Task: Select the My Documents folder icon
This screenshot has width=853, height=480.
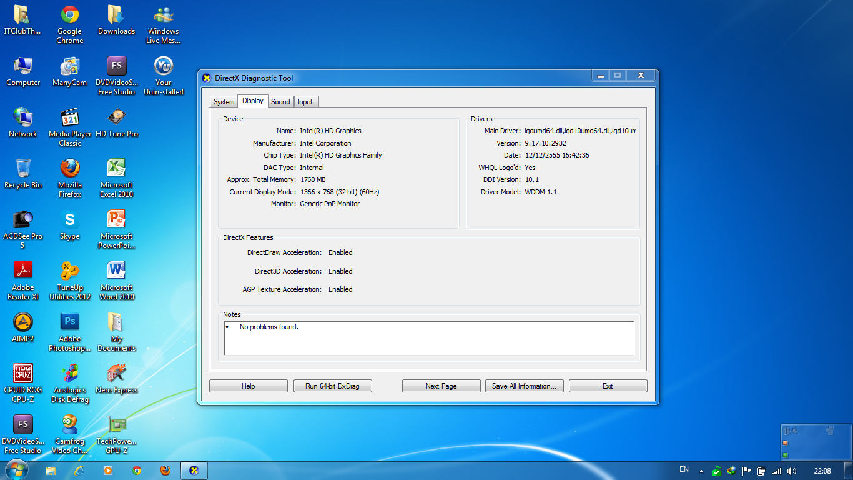Action: (x=116, y=332)
